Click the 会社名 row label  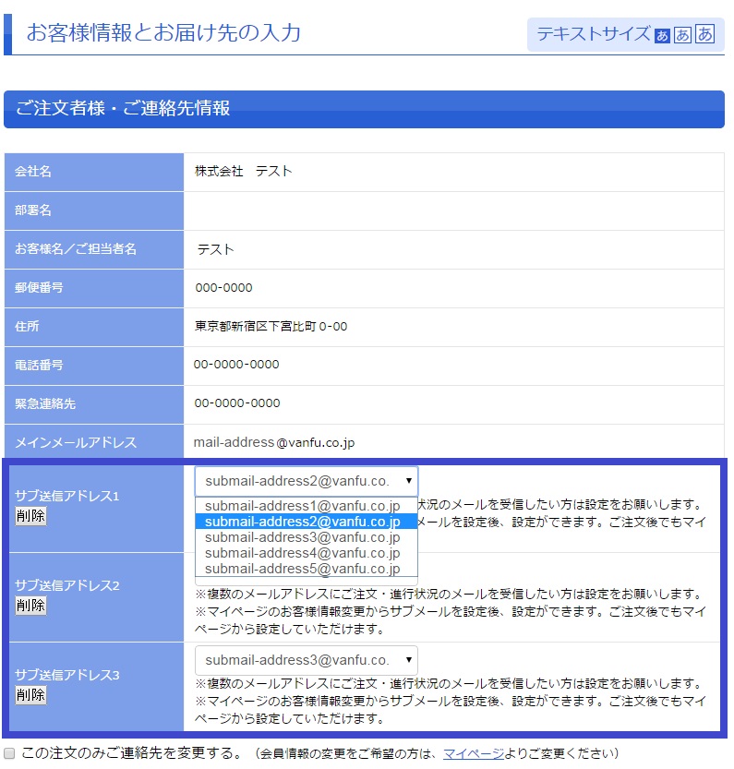(33, 171)
